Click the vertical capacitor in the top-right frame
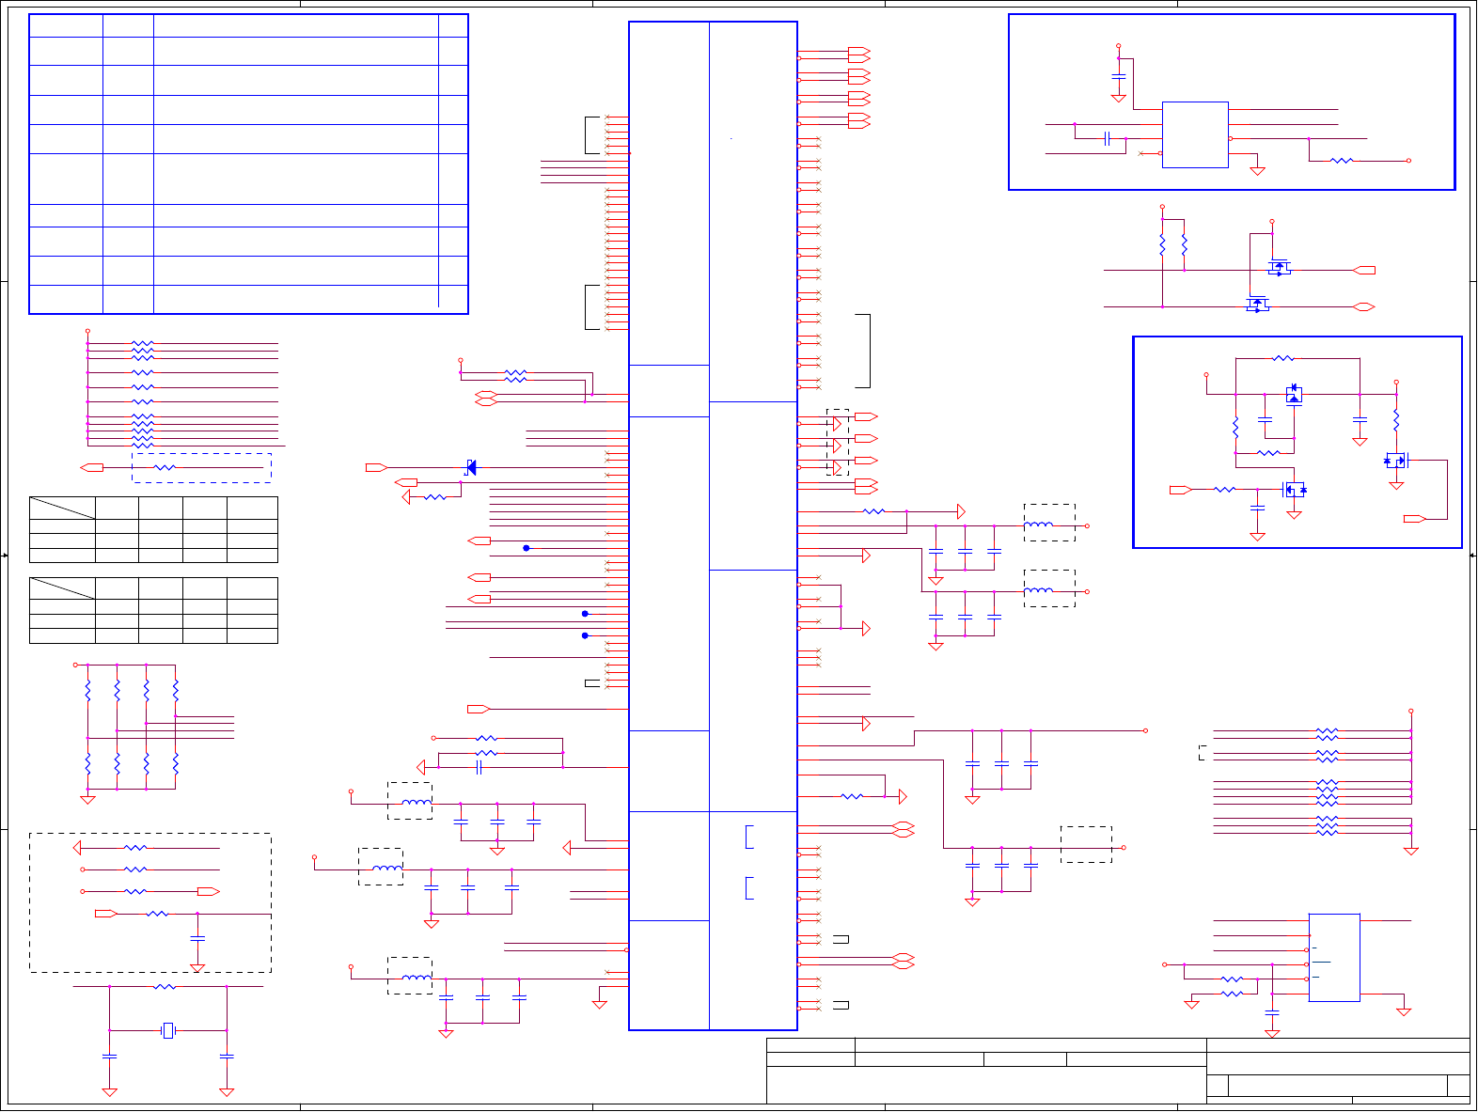This screenshot has height=1112, width=1478. [1118, 74]
